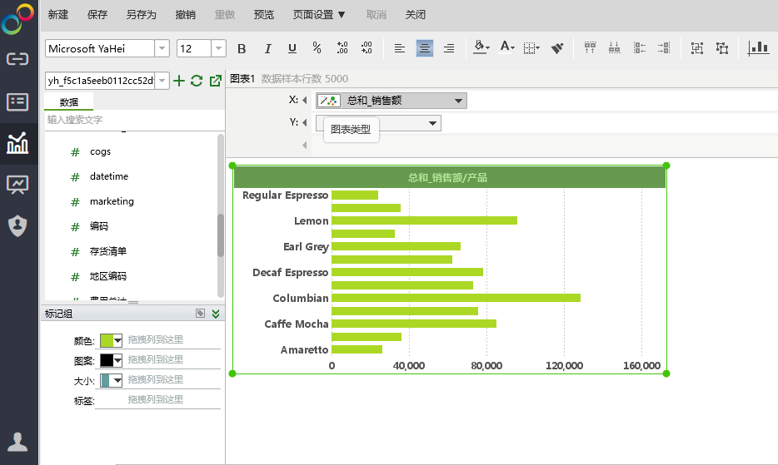Viewport: 778px width, 465px height.
Task: Open the font color A dropdown
Action: [x=506, y=47]
